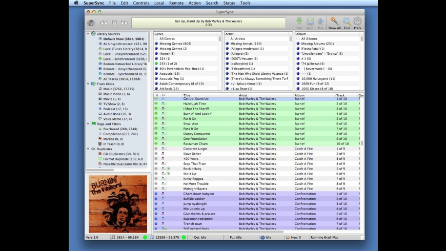Click the speaker volume icon

(91, 23)
